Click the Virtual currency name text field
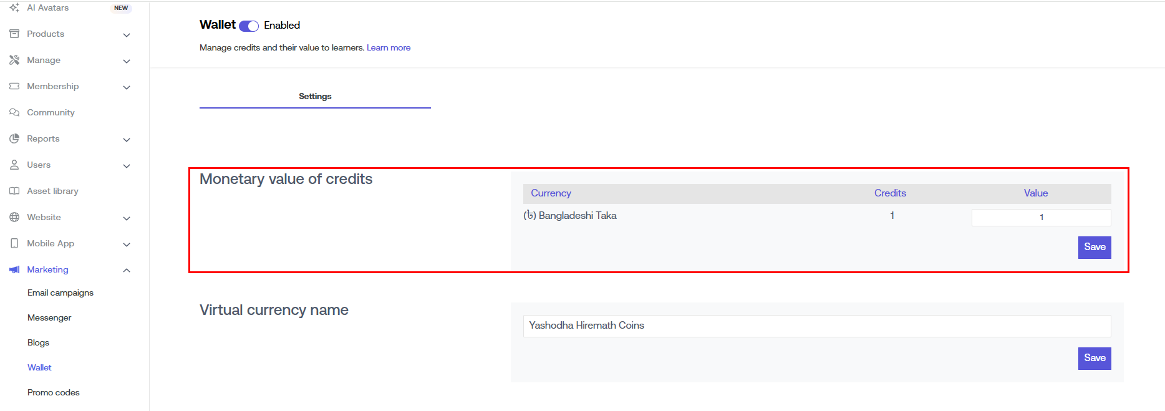This screenshot has width=1165, height=411. pyautogui.click(x=816, y=326)
